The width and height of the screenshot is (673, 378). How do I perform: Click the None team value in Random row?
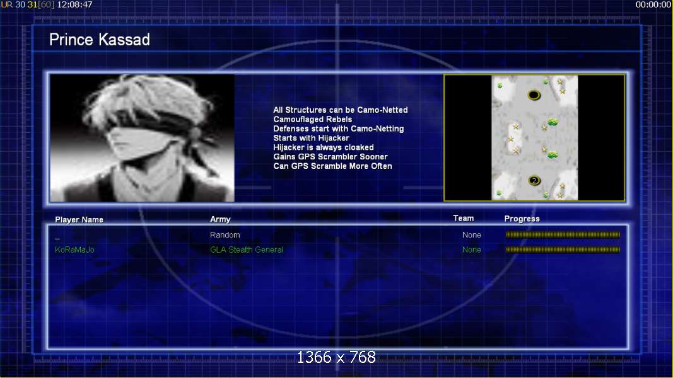[471, 235]
